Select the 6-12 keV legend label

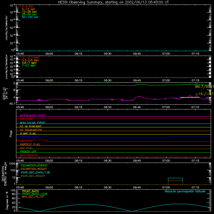[29, 9]
